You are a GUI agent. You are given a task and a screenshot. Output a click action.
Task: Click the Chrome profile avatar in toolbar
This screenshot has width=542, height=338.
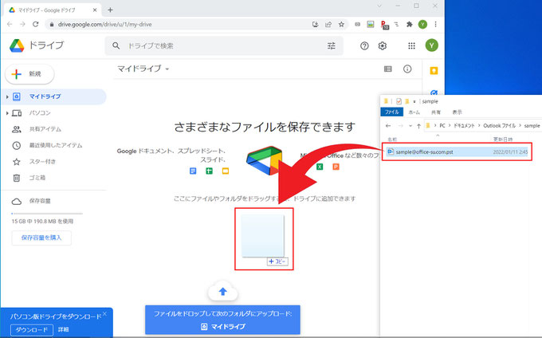point(422,24)
